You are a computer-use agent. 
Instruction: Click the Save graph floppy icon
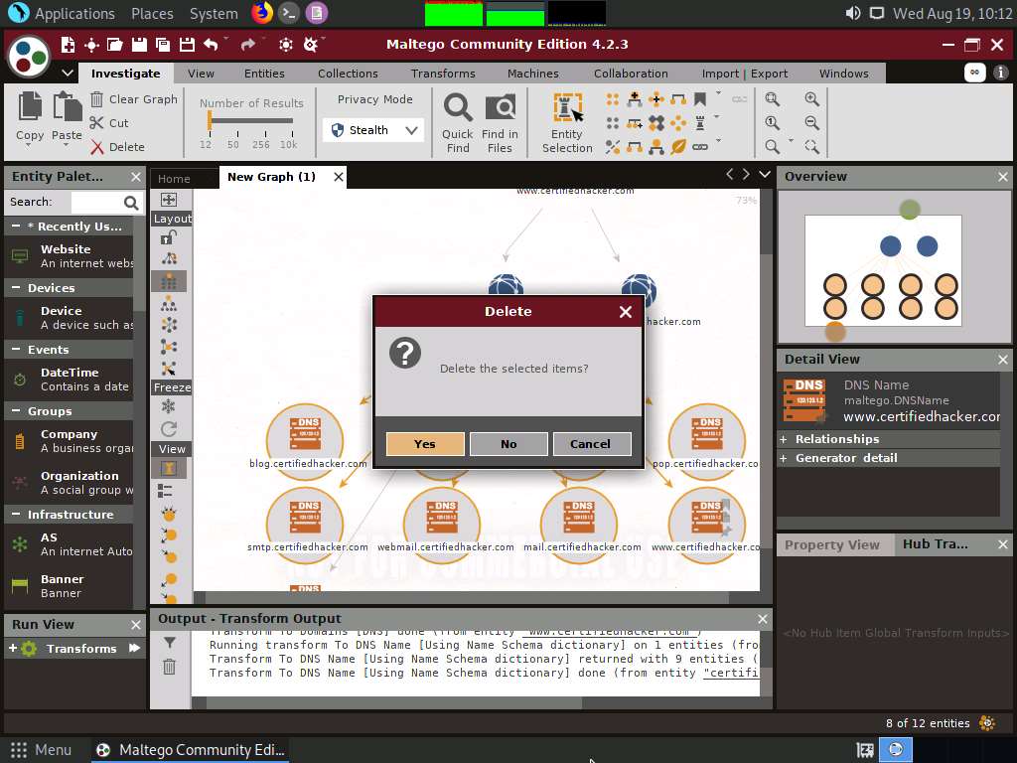click(x=139, y=44)
